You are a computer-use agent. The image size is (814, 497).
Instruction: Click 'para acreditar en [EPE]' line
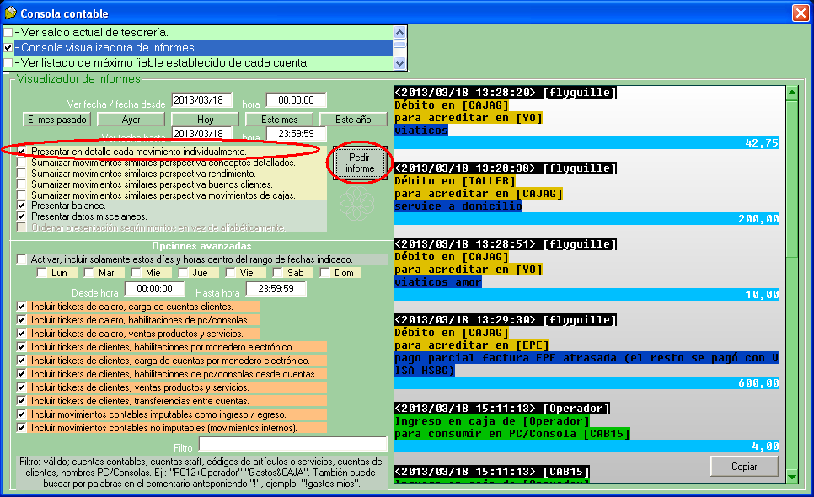click(x=472, y=345)
